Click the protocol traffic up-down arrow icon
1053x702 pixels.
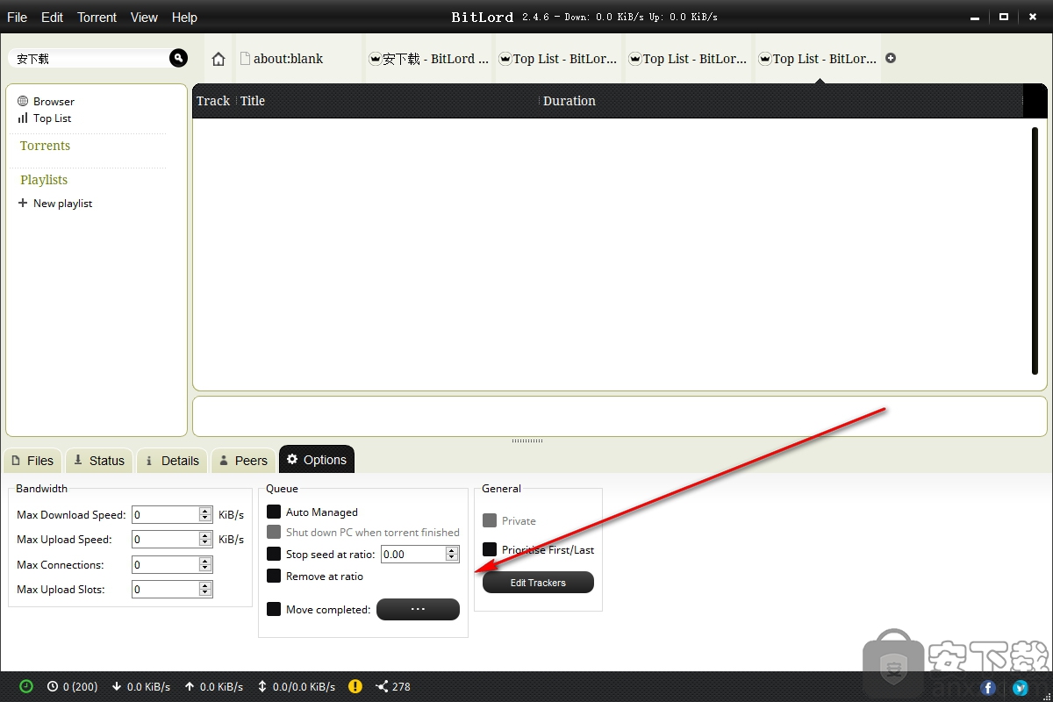[262, 686]
